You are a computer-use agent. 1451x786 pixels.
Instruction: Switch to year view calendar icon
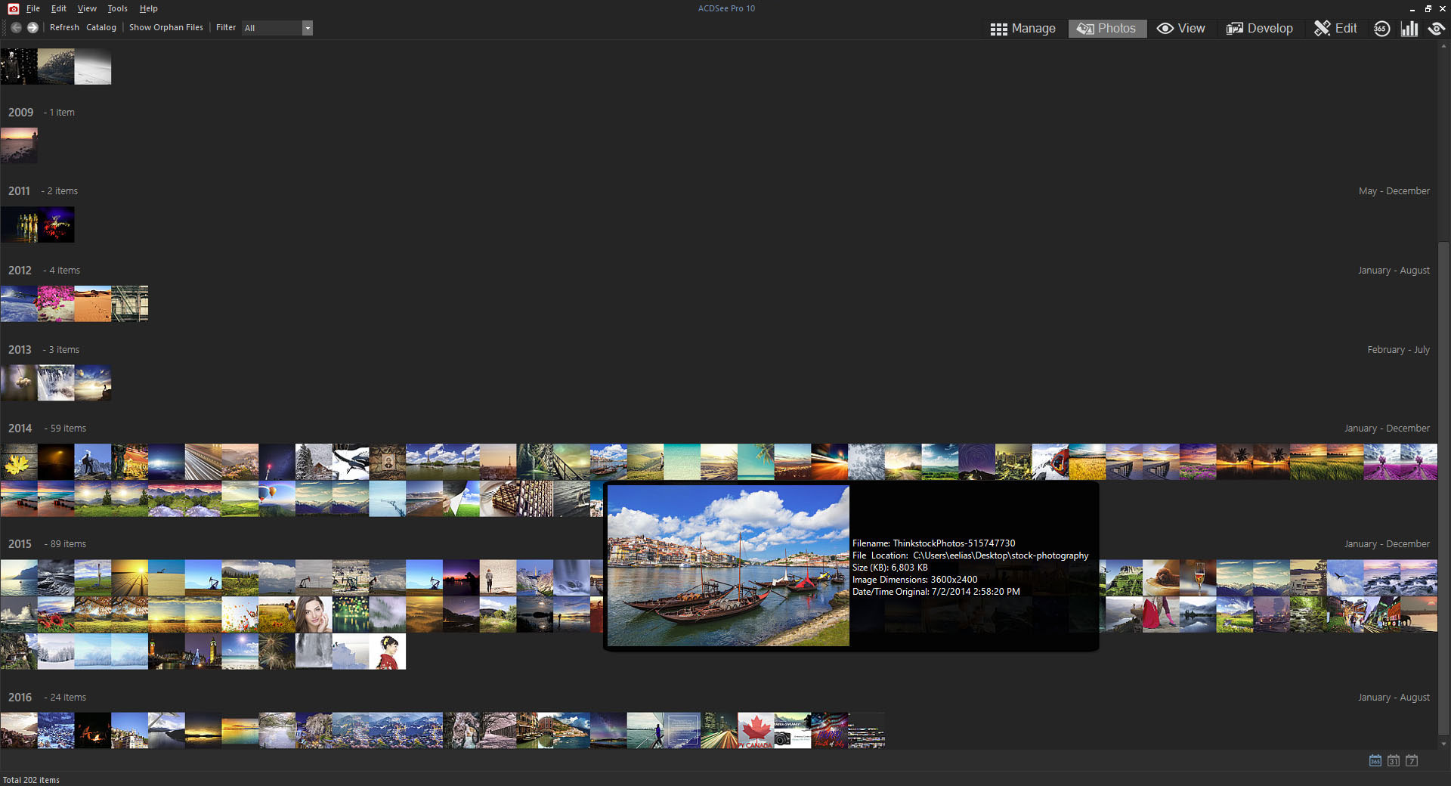point(1375,760)
